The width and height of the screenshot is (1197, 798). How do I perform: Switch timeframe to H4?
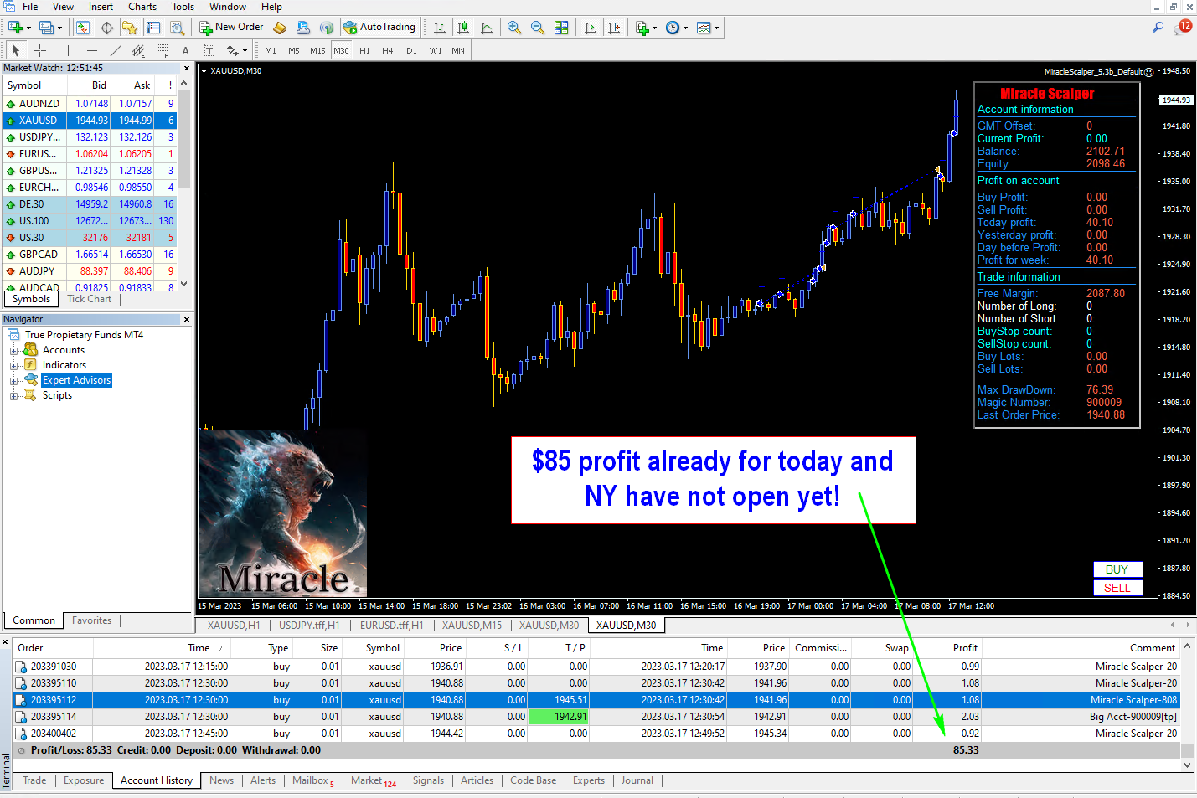388,50
